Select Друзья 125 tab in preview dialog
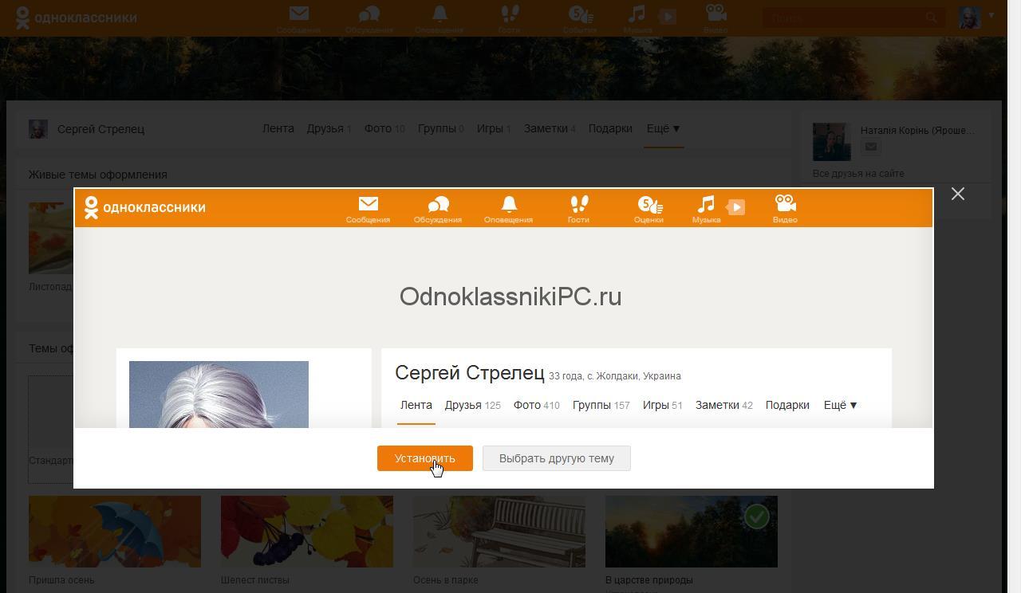This screenshot has height=593, width=1021. [x=473, y=405]
